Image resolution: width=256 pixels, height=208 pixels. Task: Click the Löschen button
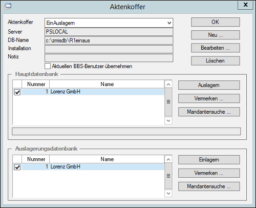click(x=216, y=61)
